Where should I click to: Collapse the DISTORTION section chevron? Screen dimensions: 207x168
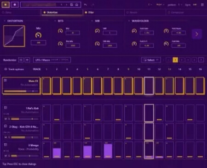(5, 21)
